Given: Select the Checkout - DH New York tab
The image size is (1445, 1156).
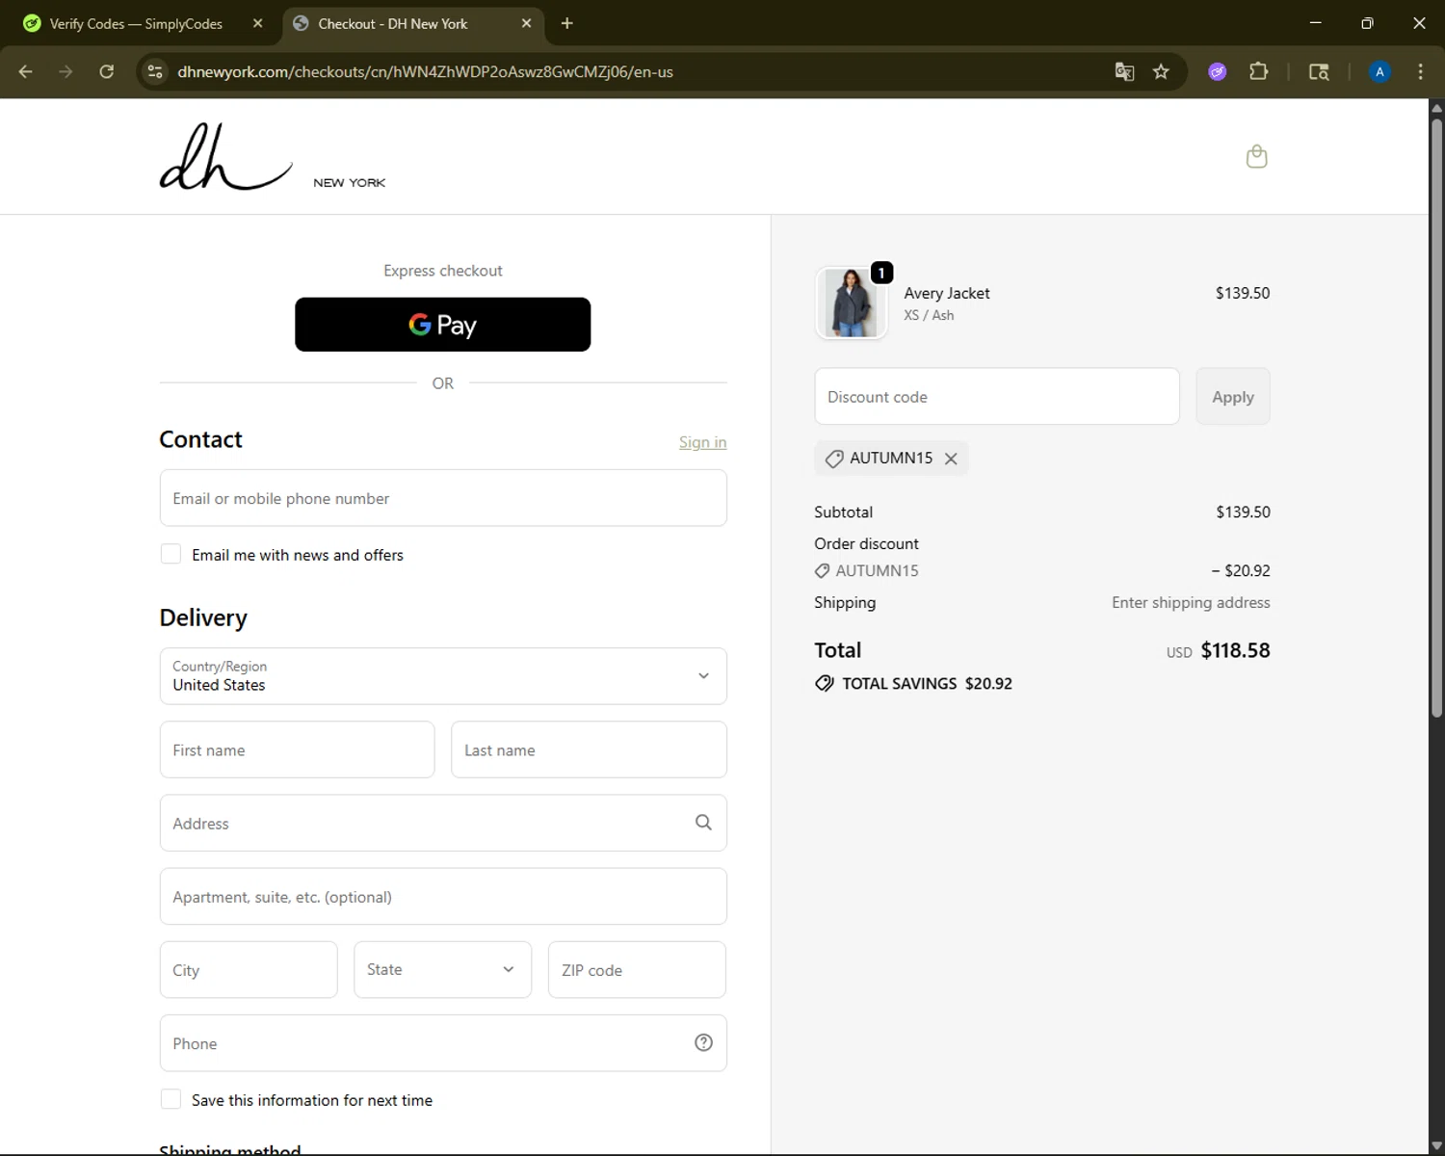Looking at the screenshot, I should pos(412,24).
